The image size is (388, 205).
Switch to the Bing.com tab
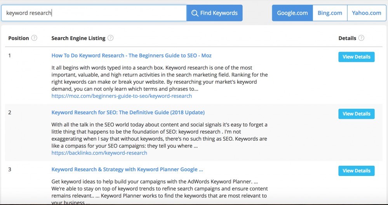tap(330, 13)
